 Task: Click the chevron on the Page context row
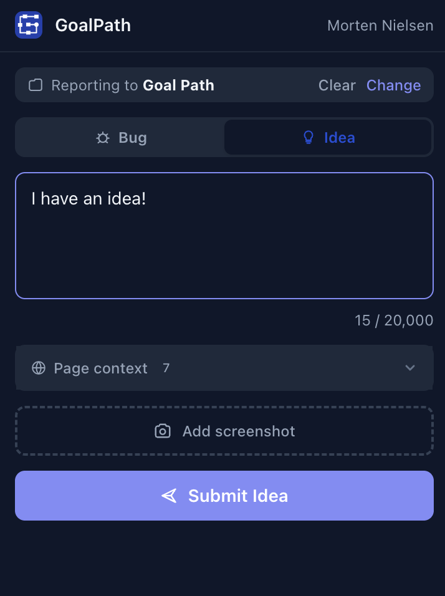(410, 368)
